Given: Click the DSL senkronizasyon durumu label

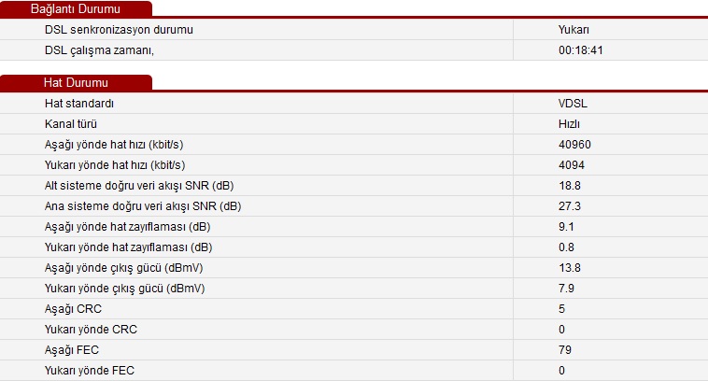Looking at the screenshot, I should 119,30.
